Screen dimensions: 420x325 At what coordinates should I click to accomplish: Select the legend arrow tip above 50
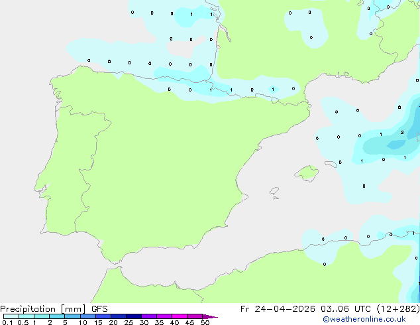pyautogui.click(x=210, y=316)
